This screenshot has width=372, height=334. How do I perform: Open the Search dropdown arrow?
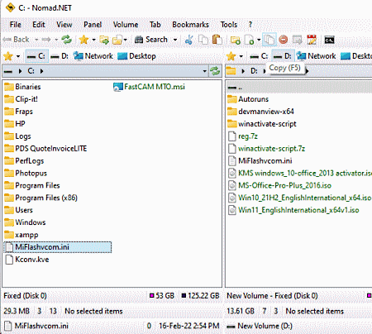coord(175,40)
